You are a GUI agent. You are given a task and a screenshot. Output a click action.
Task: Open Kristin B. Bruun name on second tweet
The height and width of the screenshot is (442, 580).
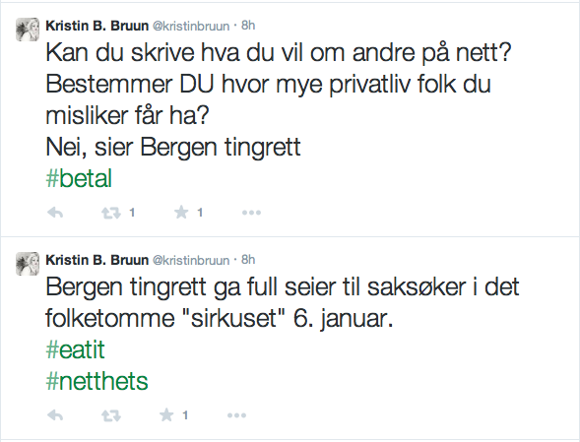pyautogui.click(x=97, y=260)
